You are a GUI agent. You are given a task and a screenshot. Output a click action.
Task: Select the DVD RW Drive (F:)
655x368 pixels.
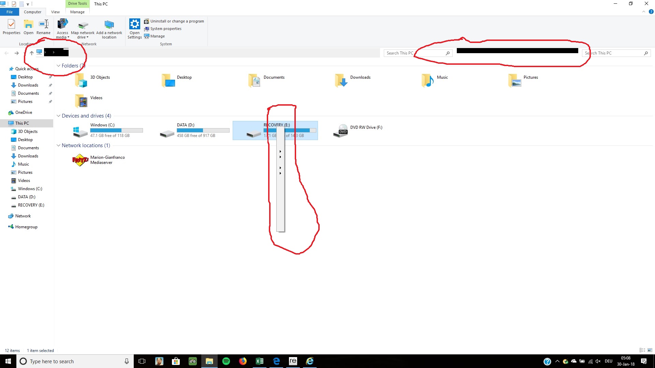(x=358, y=131)
